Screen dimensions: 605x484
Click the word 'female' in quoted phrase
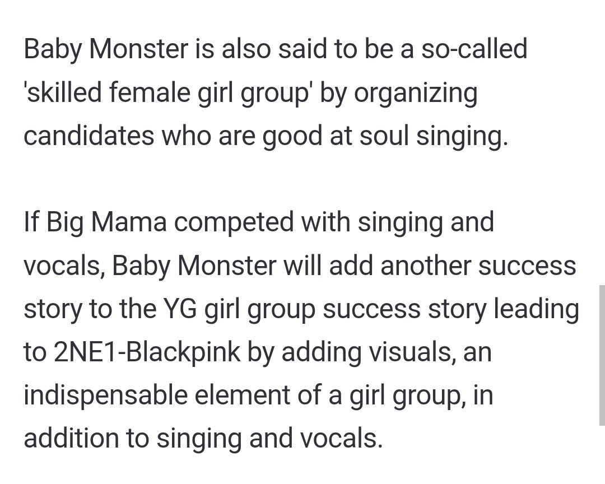(x=150, y=92)
